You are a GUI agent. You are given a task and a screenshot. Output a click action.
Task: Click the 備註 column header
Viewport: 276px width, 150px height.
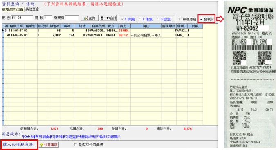pyautogui.click(x=146, y=26)
